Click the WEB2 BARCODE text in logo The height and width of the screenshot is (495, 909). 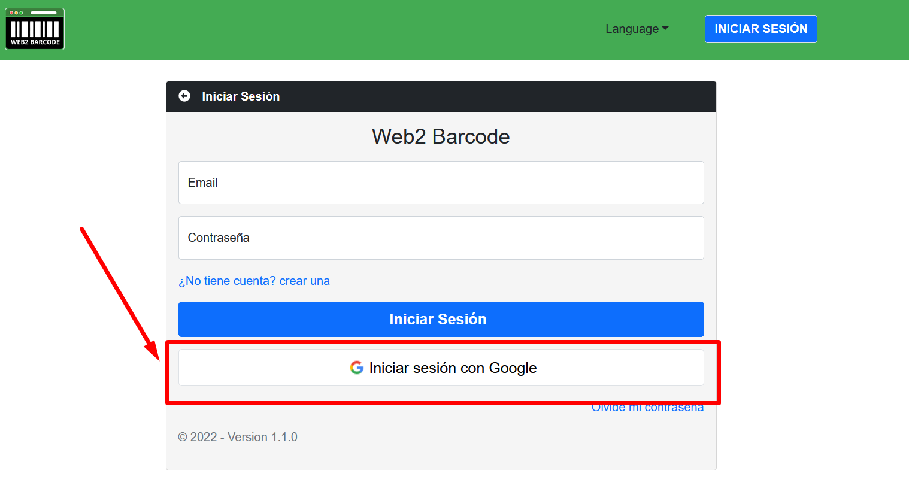pyautogui.click(x=35, y=42)
